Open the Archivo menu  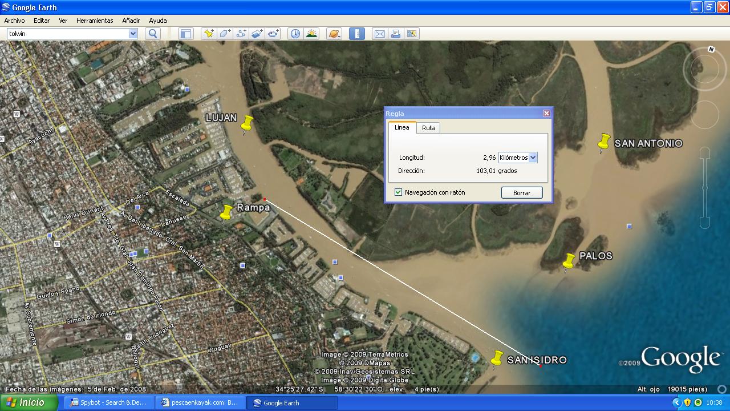[x=15, y=20]
